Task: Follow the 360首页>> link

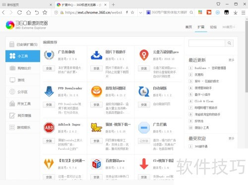Action: [229, 27]
